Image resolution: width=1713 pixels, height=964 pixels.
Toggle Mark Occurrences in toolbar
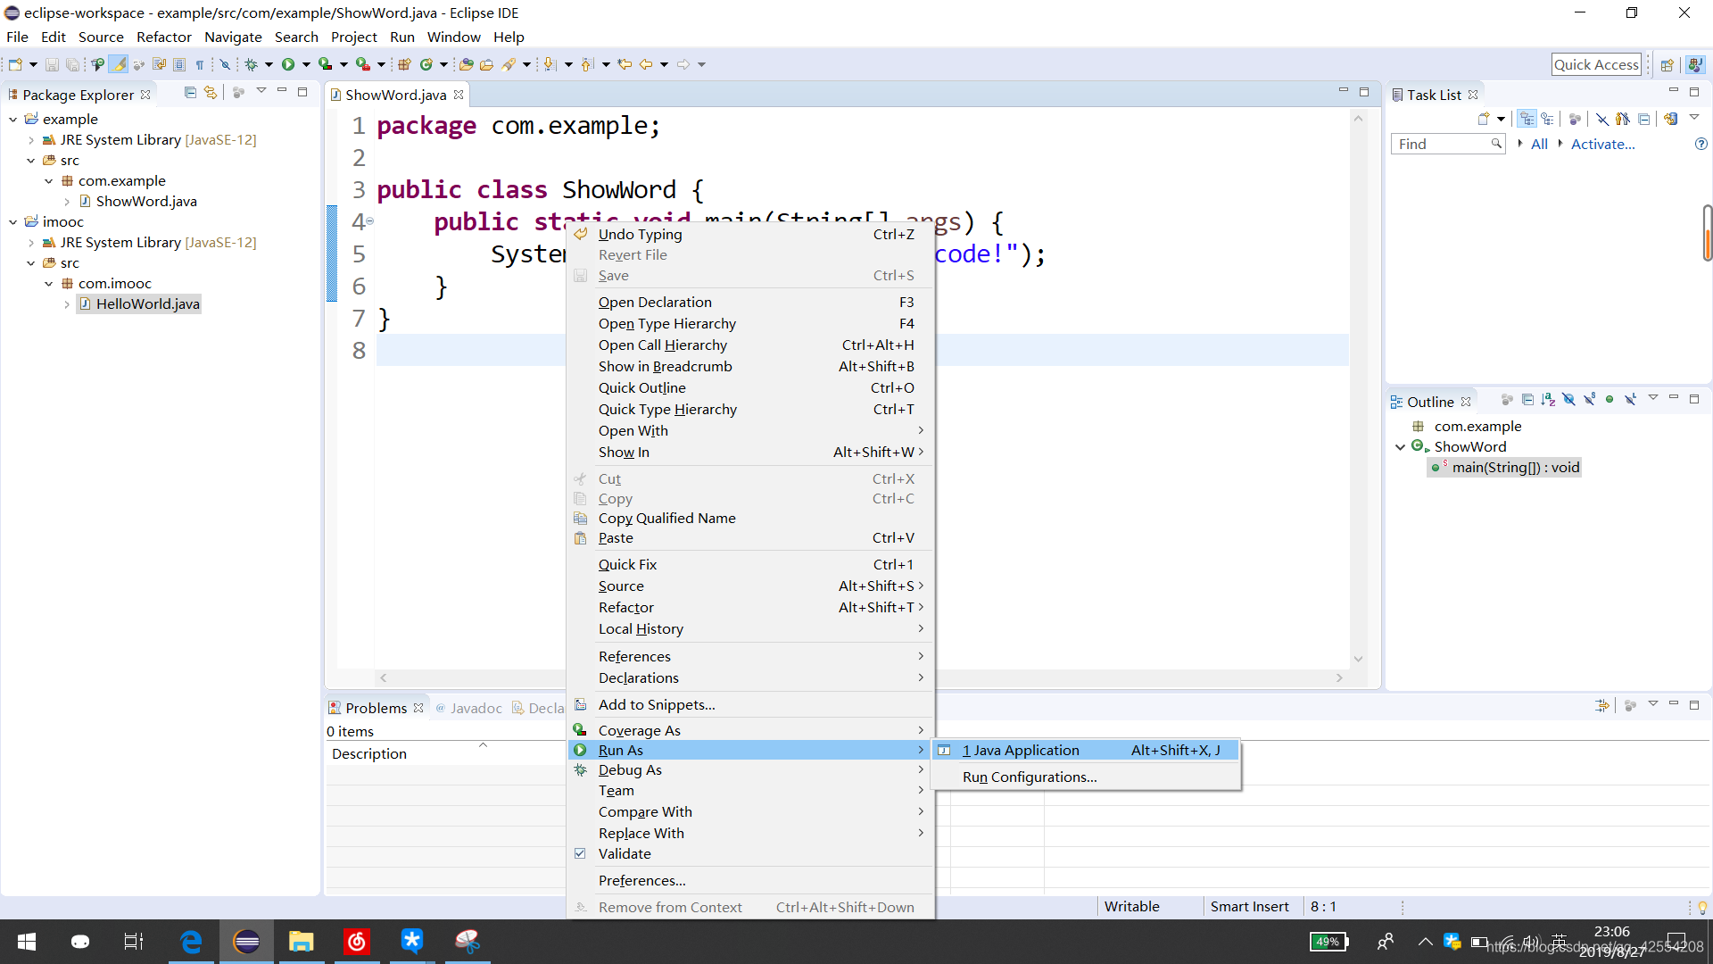pos(118,64)
